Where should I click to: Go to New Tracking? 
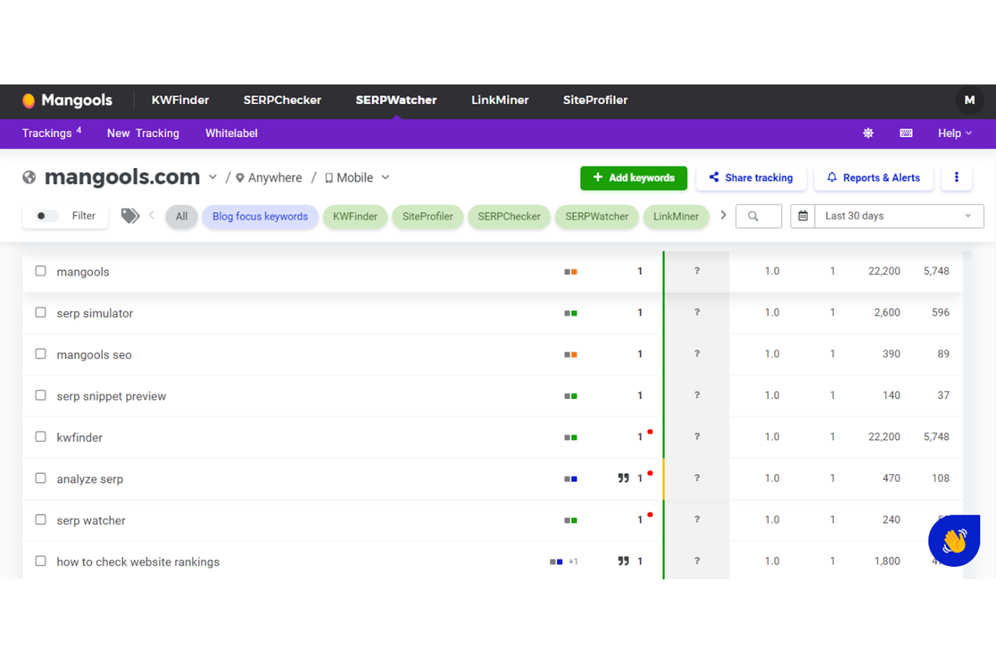143,133
